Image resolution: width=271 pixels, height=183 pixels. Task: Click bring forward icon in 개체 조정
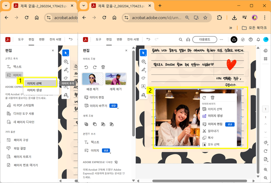(103, 124)
